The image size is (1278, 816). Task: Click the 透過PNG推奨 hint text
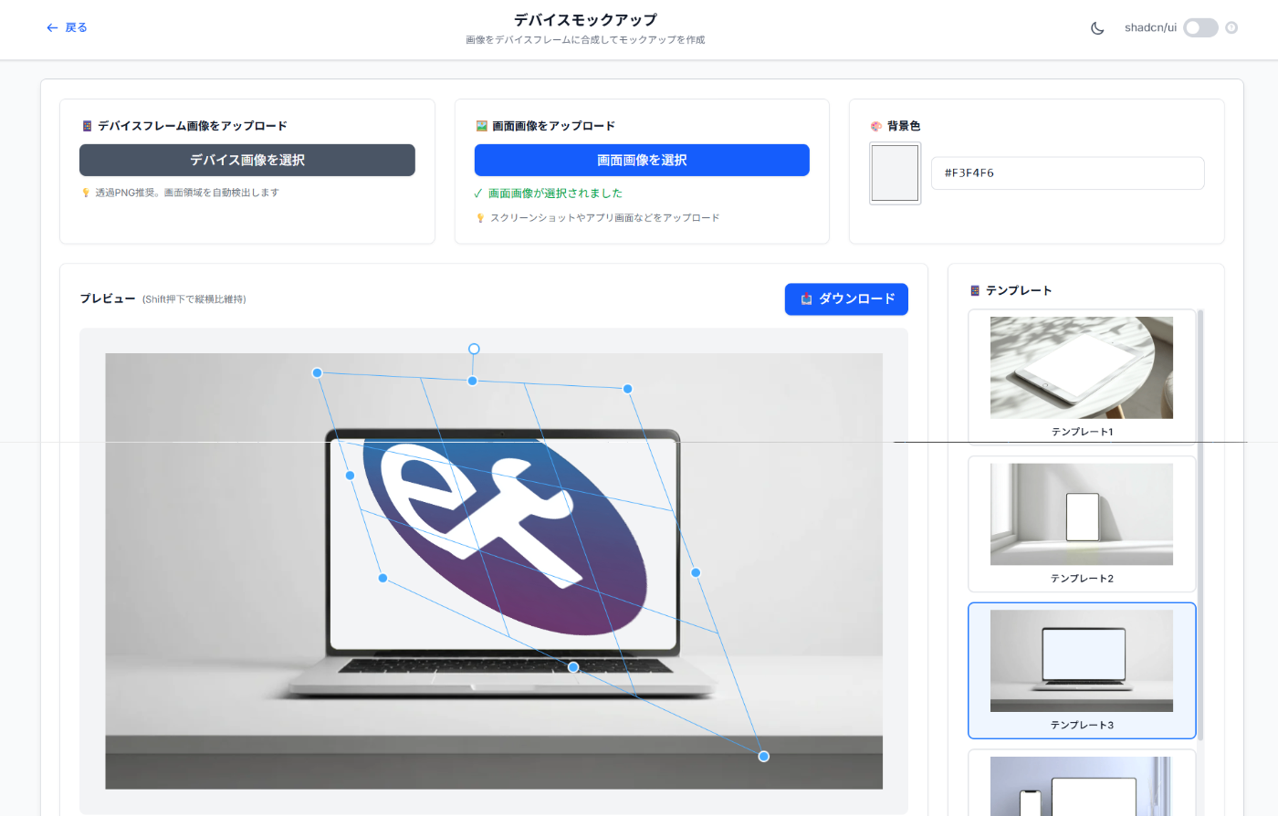click(187, 193)
